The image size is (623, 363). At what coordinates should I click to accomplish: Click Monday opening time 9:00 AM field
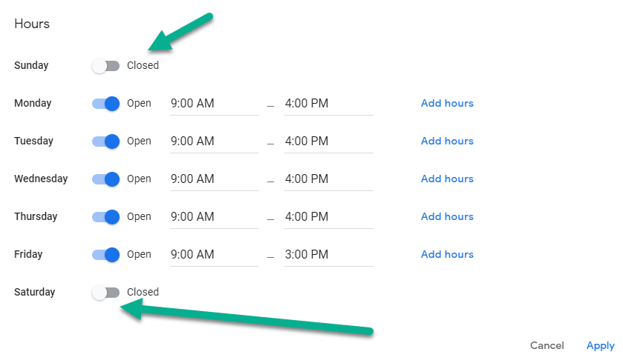pos(214,104)
